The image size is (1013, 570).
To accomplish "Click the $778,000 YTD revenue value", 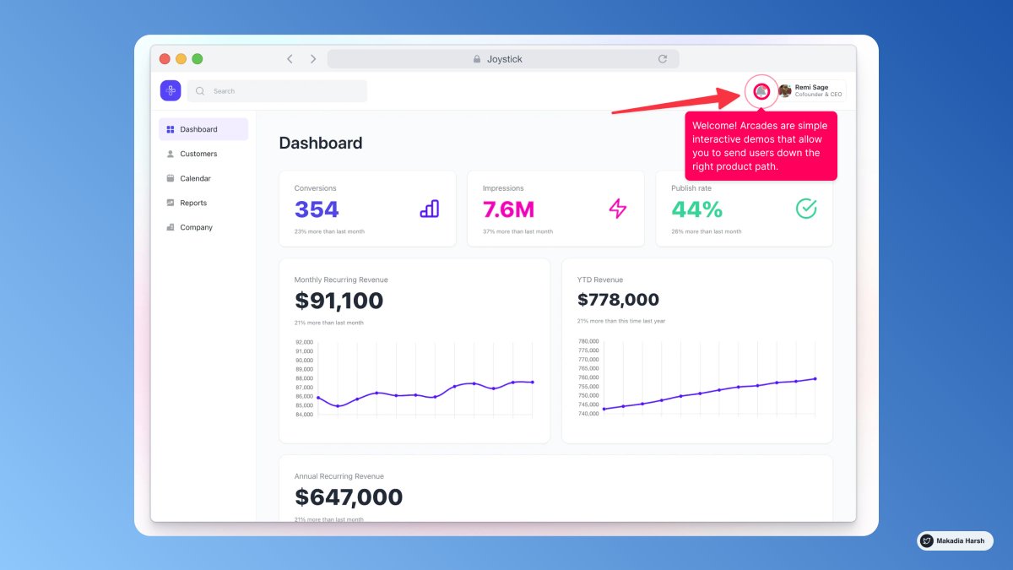I will [618, 300].
